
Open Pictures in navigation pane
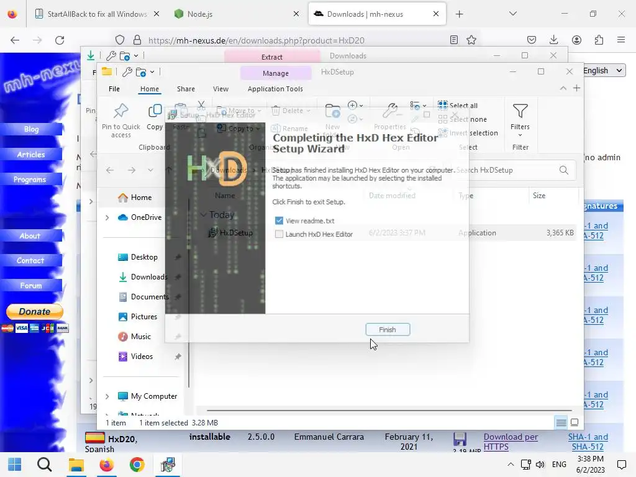click(x=137, y=317)
